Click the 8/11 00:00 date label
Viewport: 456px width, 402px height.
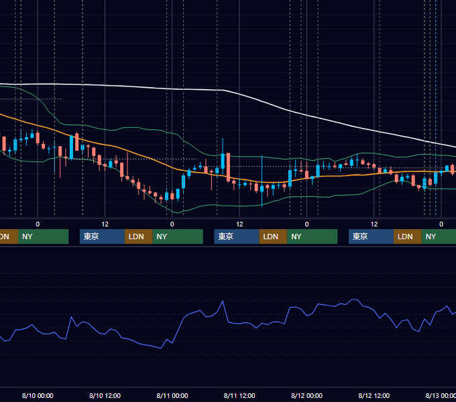172,395
